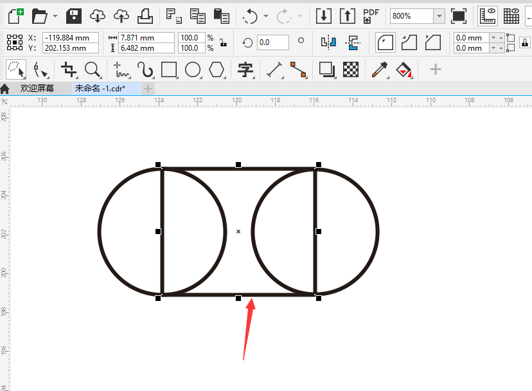Switch to the 未命名 -1.cdr tab

[x=100, y=89]
